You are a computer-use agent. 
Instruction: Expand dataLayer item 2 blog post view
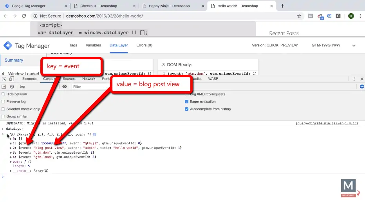(11, 148)
